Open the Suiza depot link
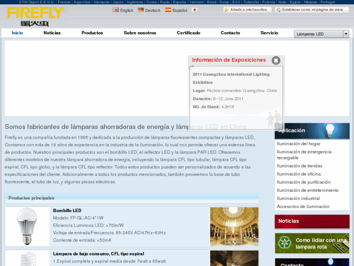Viewport: 354px width, 266px height. (x=224, y=2)
